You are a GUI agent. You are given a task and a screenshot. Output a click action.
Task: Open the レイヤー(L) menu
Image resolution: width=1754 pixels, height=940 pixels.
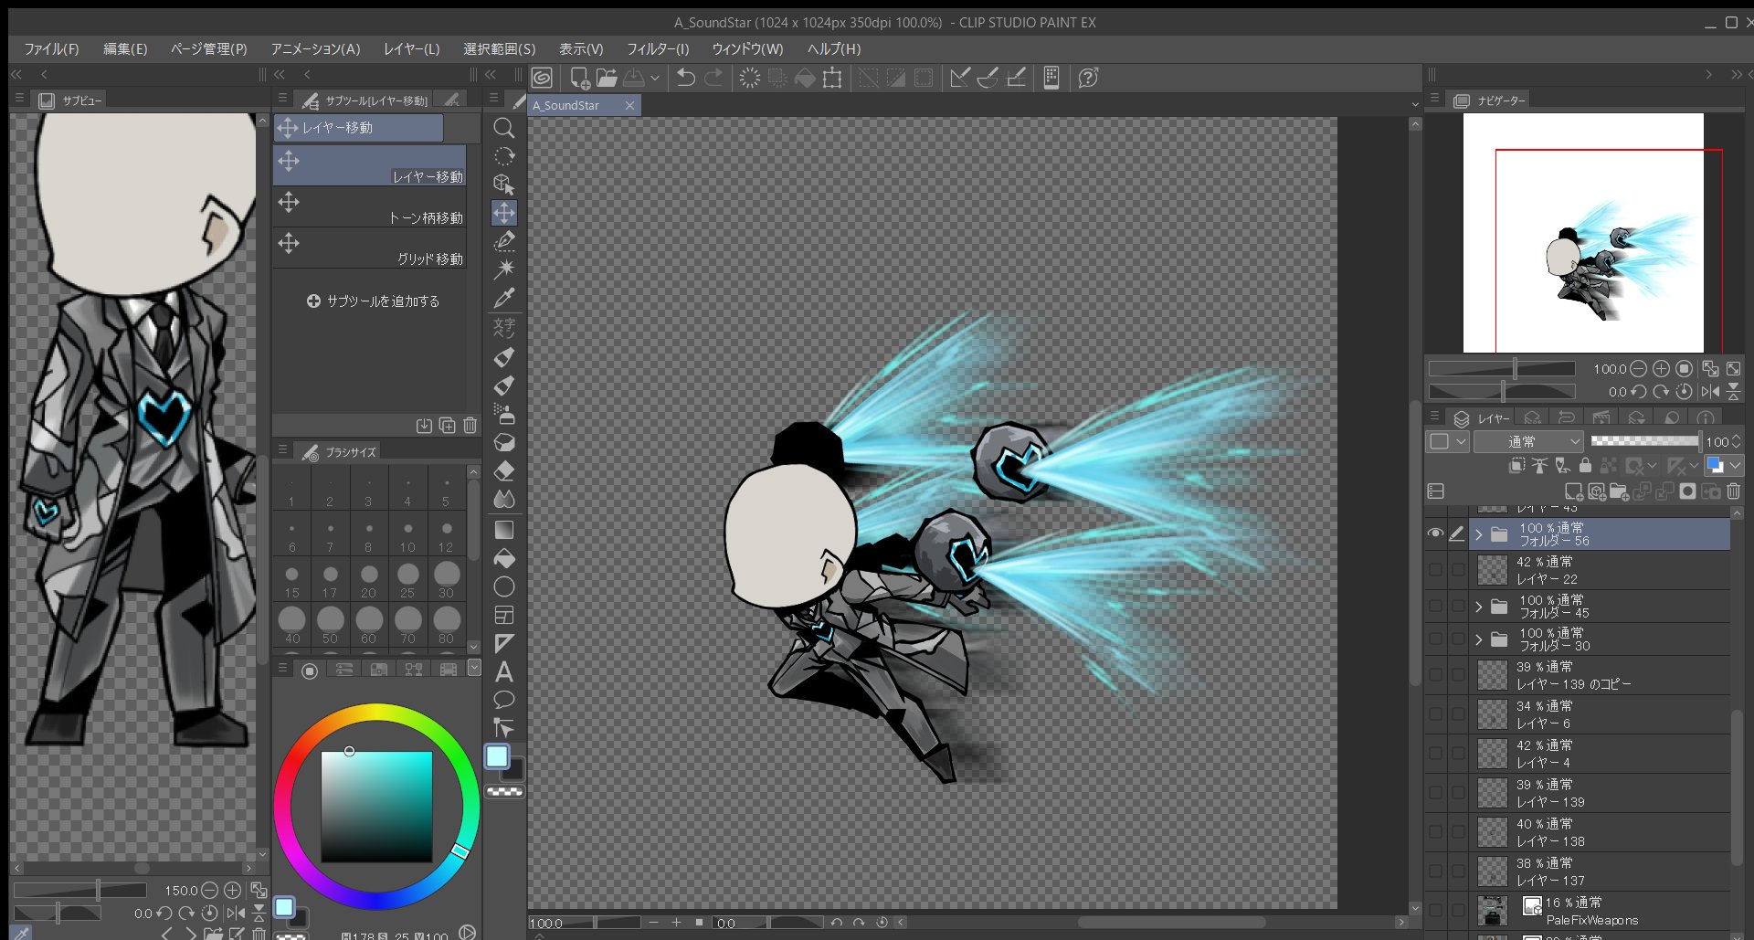[411, 49]
